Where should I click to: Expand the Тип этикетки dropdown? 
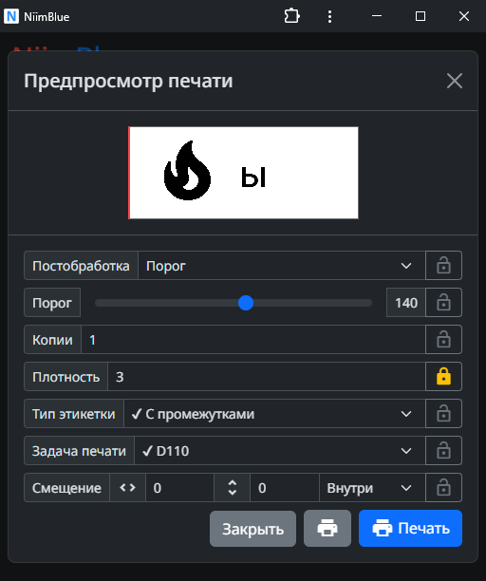tap(274, 414)
